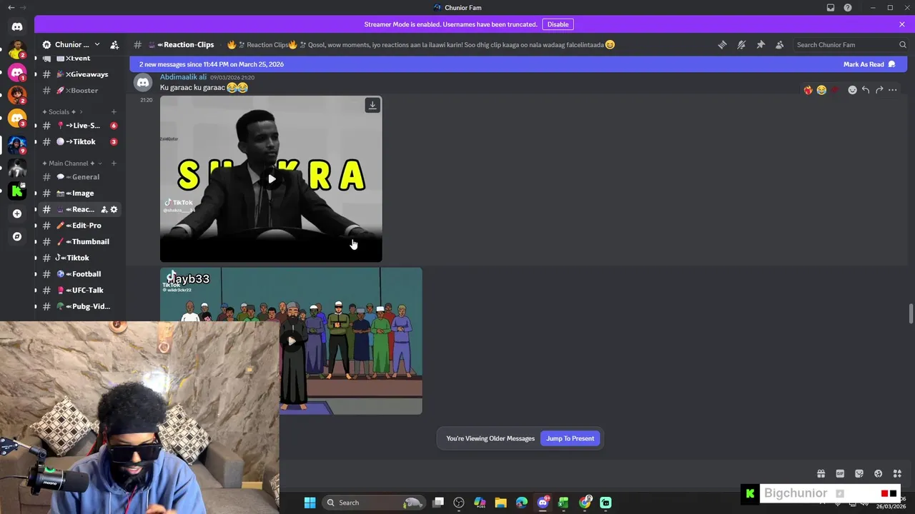Open the UFC-Talk channel
Screen dimensions: 915x514
[79, 291]
